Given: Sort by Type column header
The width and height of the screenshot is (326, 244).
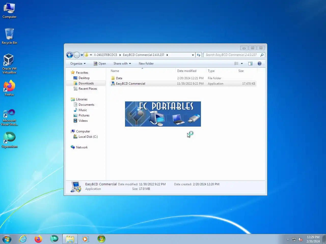Looking at the screenshot, I should 221,71.
